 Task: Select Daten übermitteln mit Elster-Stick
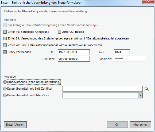point(5,95)
